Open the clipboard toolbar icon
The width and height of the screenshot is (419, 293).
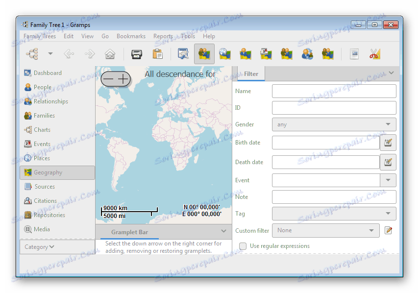pos(157,54)
